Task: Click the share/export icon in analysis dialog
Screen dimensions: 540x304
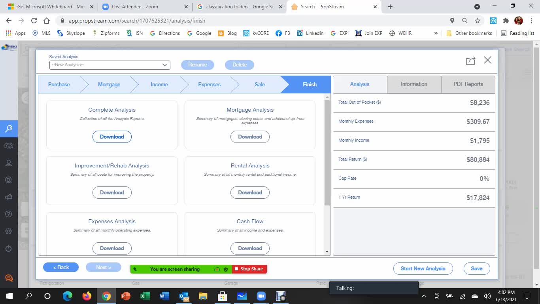Action: (x=470, y=61)
